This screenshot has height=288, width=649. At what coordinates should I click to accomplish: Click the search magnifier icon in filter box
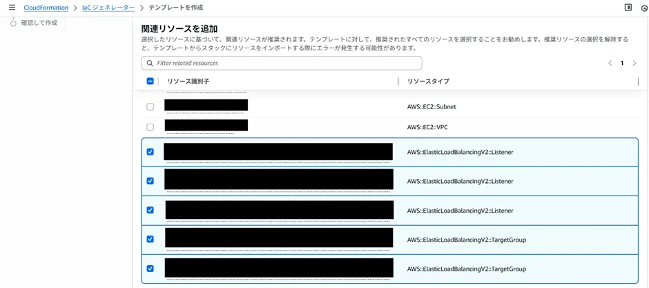click(x=149, y=64)
